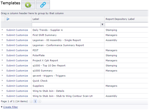Select page 1 in the pager
Image resolution: width=149 pixels, height=110 pixels.
point(35,101)
